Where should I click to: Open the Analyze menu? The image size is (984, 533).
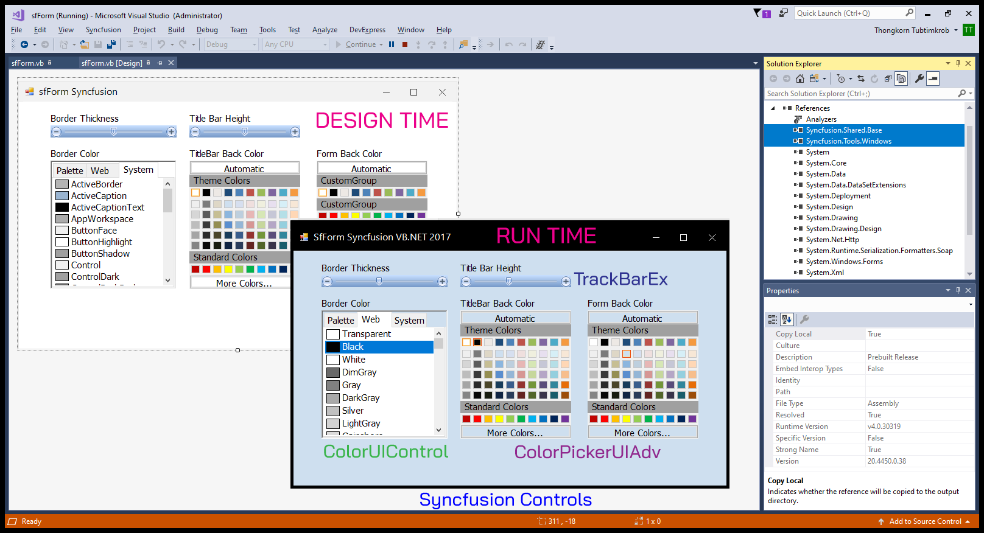coord(325,30)
